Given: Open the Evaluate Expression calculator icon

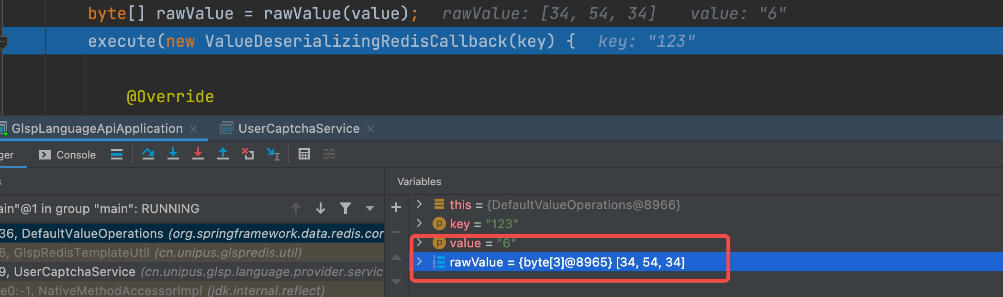Looking at the screenshot, I should 304,154.
